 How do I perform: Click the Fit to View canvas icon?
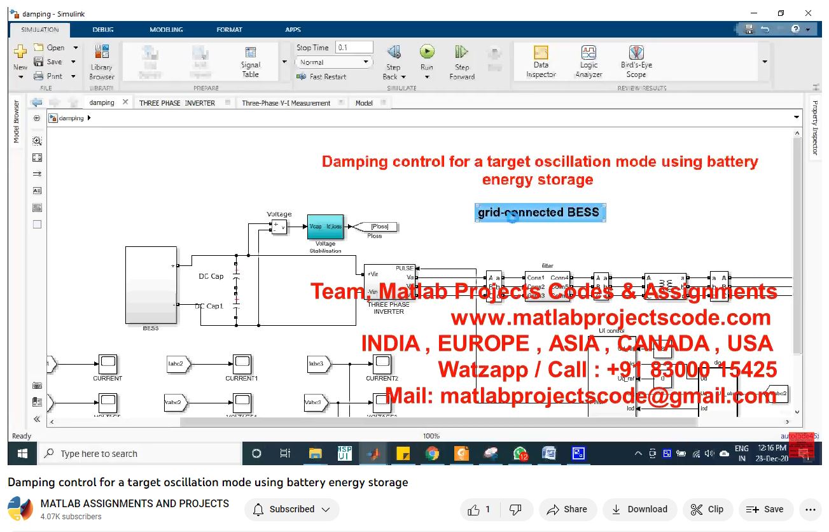(x=37, y=158)
